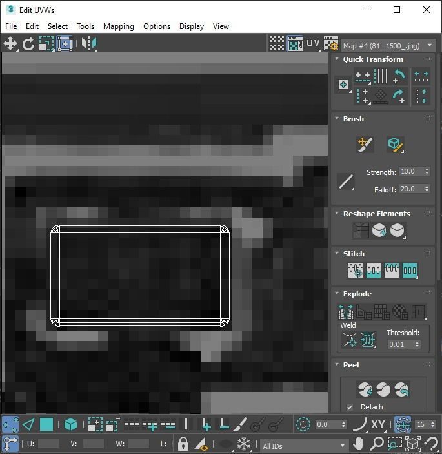Screen dimensions: 442x454
Task: Collapse the Brush rollout
Action: pyautogui.click(x=337, y=118)
